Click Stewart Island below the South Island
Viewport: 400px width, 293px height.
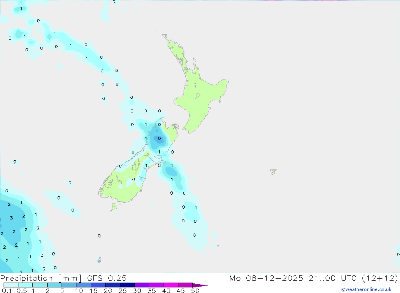pyautogui.click(x=114, y=207)
